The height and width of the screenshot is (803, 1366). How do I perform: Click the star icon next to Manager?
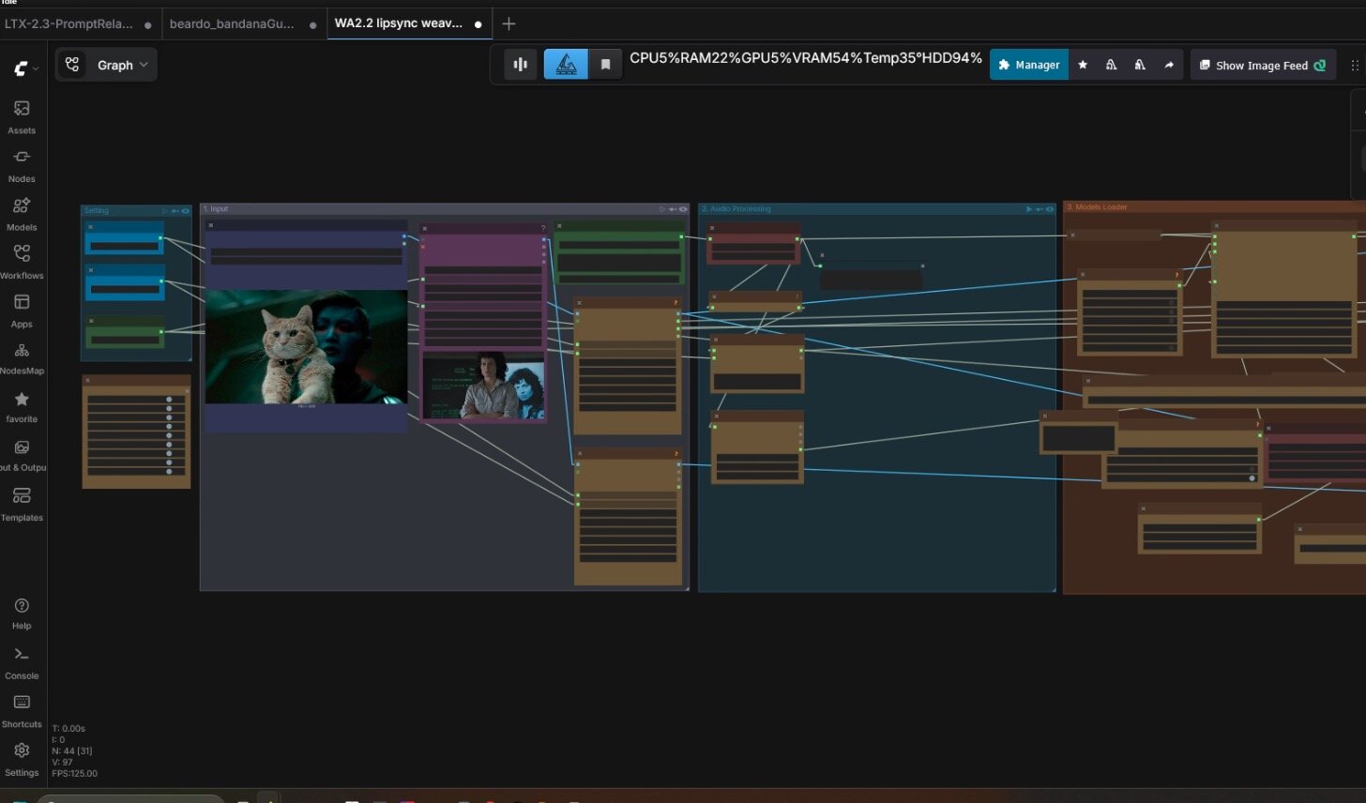click(x=1083, y=65)
